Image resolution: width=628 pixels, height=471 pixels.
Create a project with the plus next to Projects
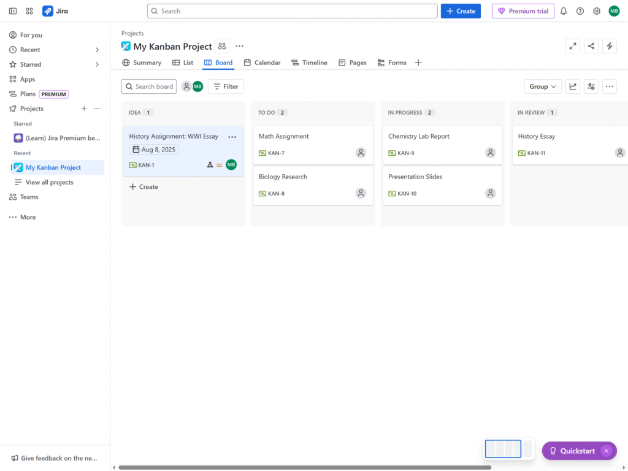click(84, 109)
